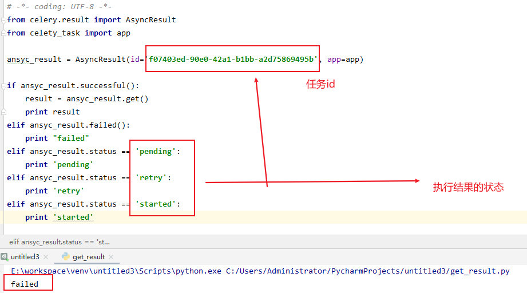
Task: Switch to the get_result run tab
Action: click(89, 257)
